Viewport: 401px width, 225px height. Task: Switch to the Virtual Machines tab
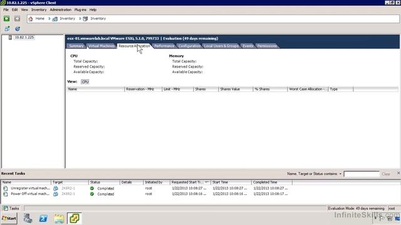click(x=102, y=46)
